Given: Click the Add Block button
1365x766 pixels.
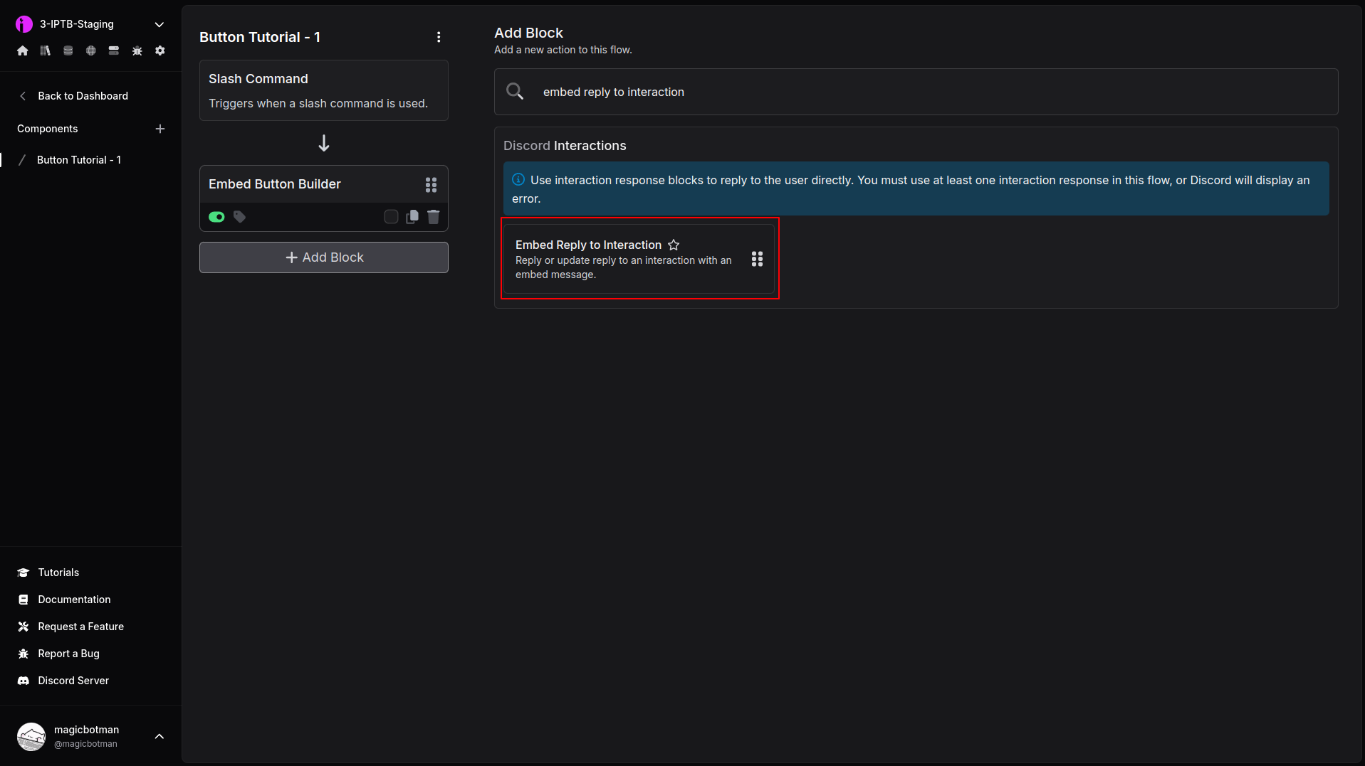Looking at the screenshot, I should 324,257.
